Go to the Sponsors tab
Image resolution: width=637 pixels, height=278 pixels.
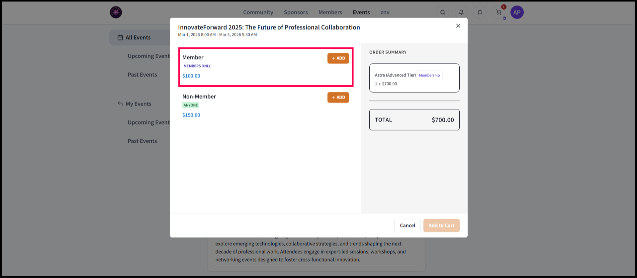[x=296, y=12]
